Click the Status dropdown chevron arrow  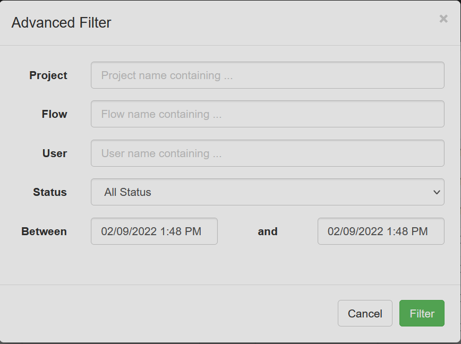(437, 192)
